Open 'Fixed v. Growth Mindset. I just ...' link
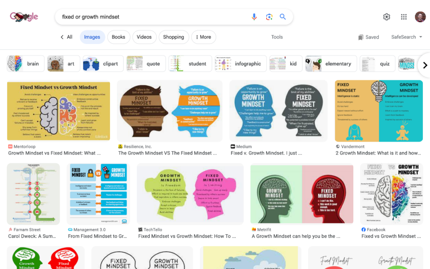The height and width of the screenshot is (269, 430). tap(266, 153)
